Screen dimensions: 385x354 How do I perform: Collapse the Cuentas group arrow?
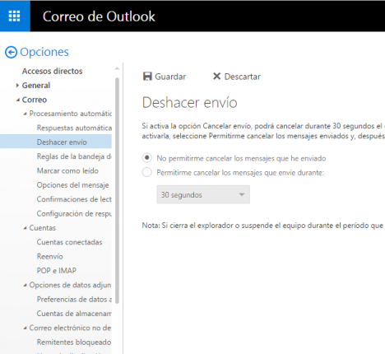tap(25, 228)
